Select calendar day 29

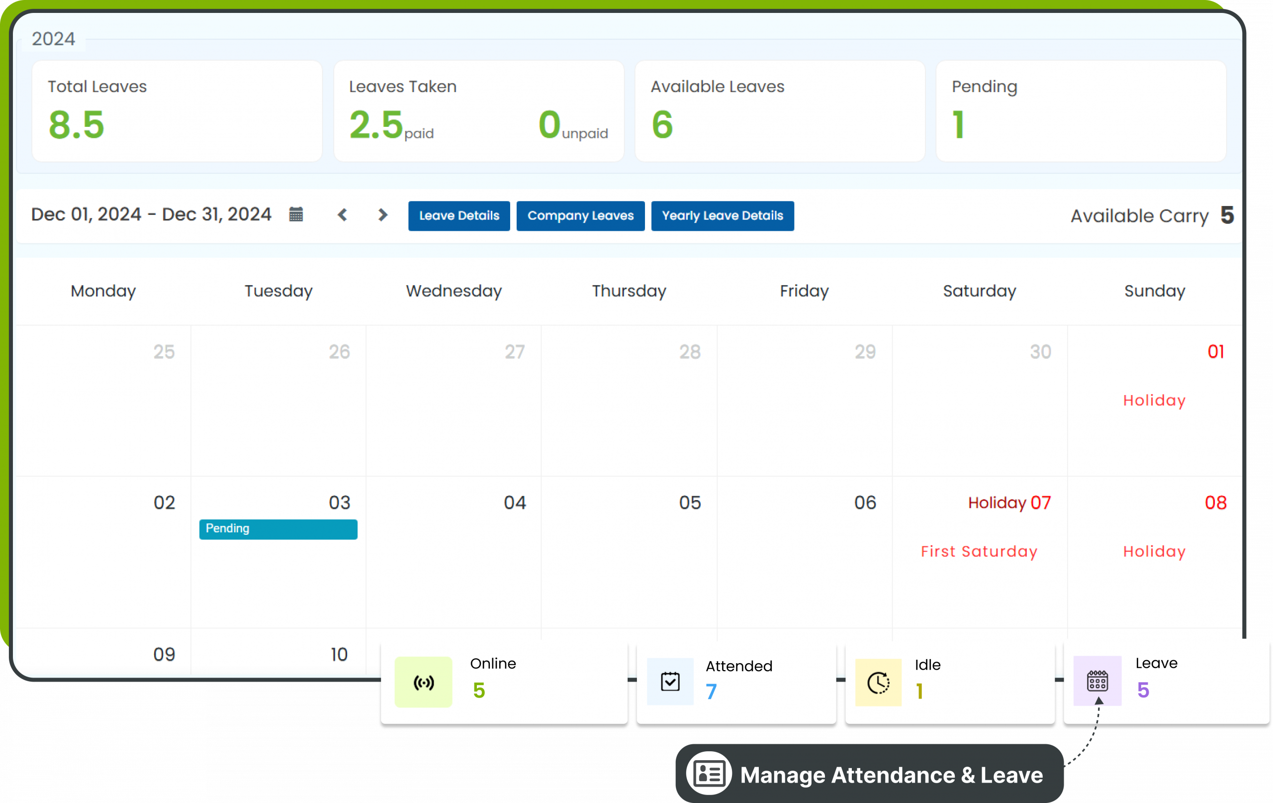tap(865, 352)
